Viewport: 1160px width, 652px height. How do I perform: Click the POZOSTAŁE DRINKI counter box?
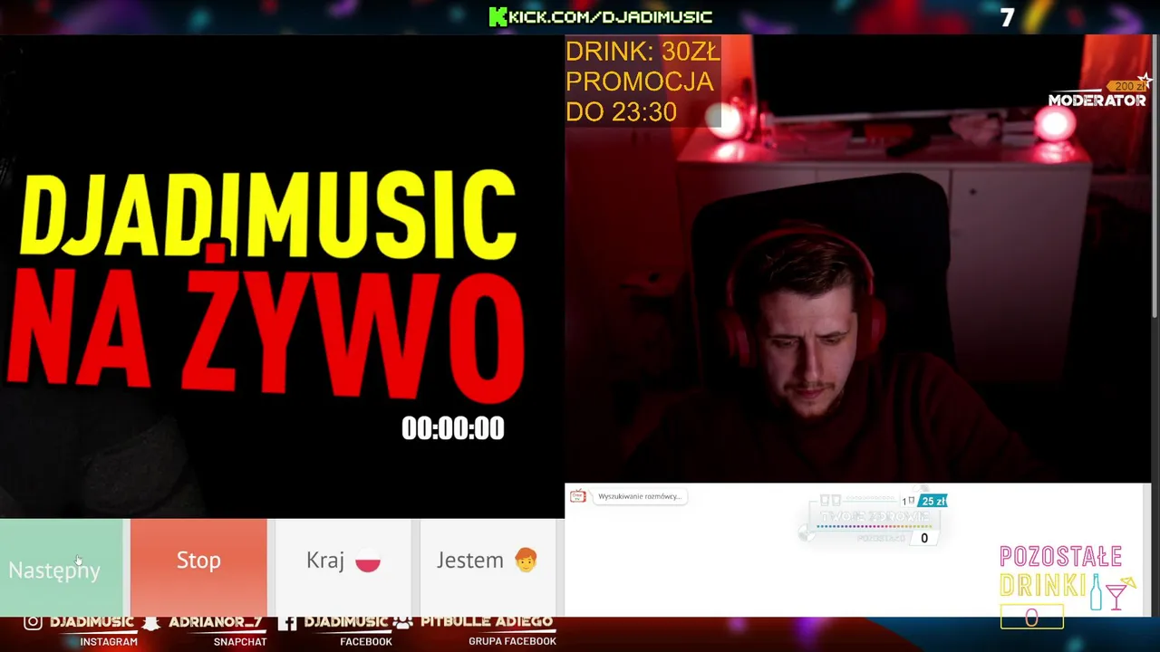pos(1031,618)
